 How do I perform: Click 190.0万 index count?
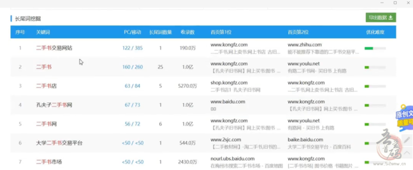(x=188, y=48)
